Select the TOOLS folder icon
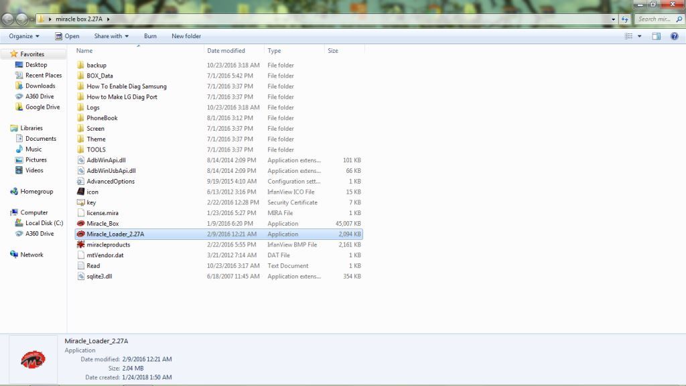The height and width of the screenshot is (386, 686). point(80,149)
